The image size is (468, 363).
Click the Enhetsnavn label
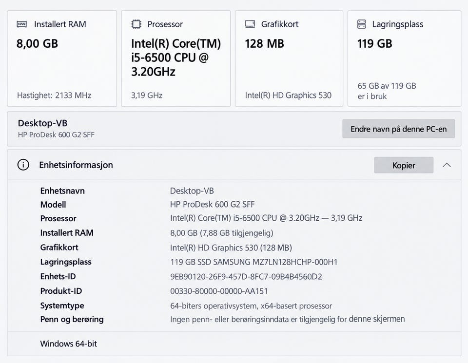point(62,191)
